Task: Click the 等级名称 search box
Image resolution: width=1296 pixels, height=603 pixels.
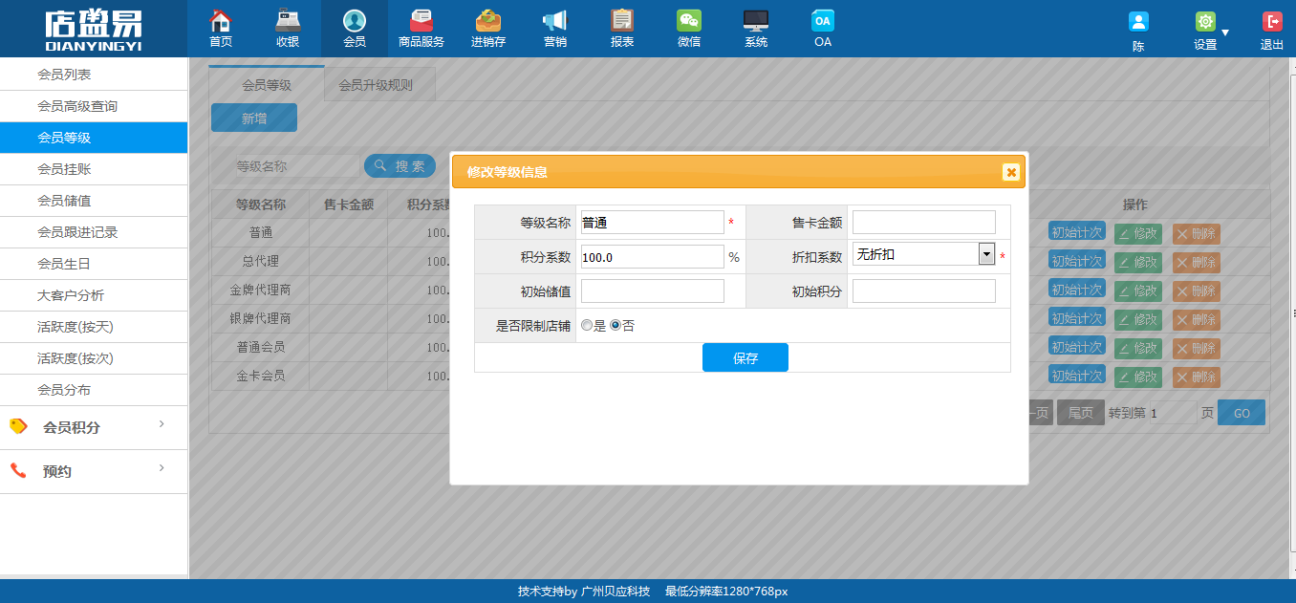Action: tap(297, 166)
